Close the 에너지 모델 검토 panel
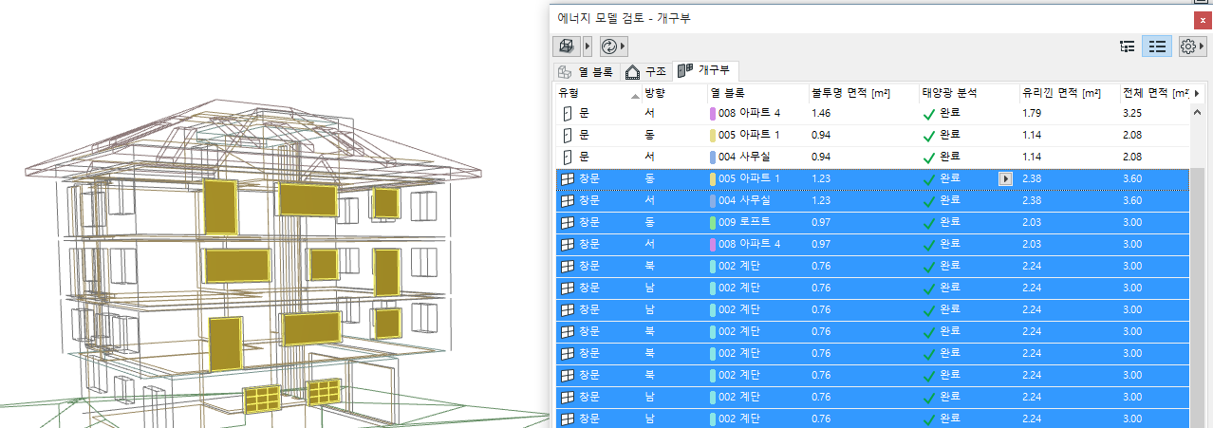This screenshot has width=1213, height=428. click(1202, 18)
